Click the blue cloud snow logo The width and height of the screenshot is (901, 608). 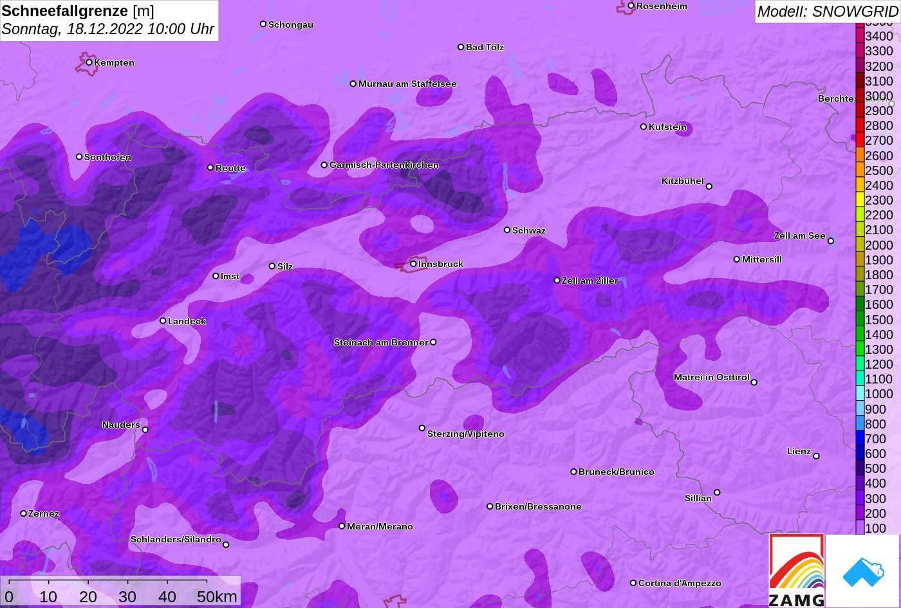[862, 571]
